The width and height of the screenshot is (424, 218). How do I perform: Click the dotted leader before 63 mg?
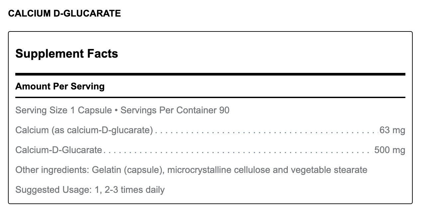click(x=266, y=132)
